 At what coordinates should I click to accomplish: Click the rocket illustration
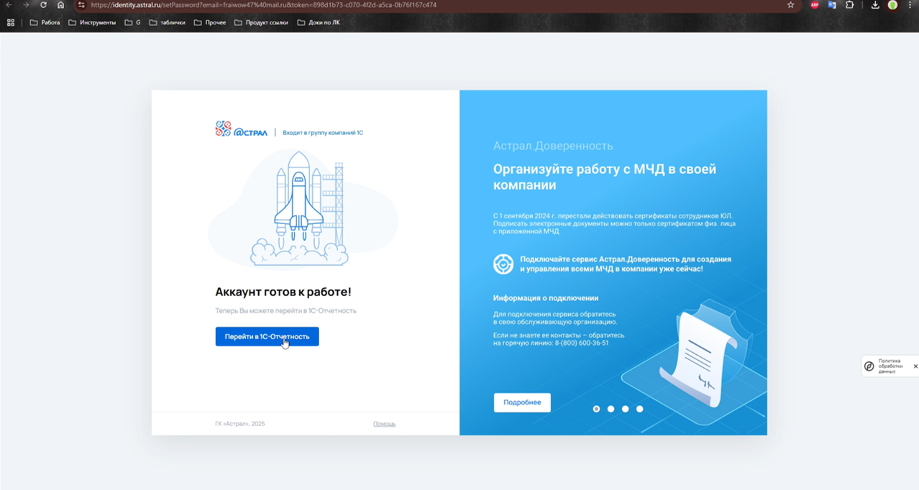tap(302, 208)
